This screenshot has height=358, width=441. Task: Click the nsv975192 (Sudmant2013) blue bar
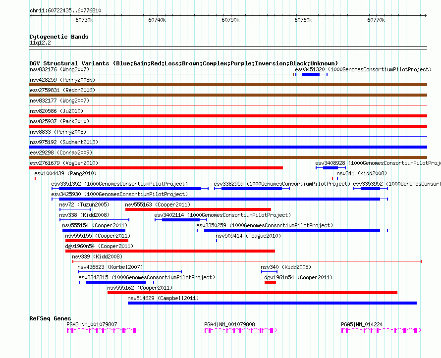(x=228, y=147)
